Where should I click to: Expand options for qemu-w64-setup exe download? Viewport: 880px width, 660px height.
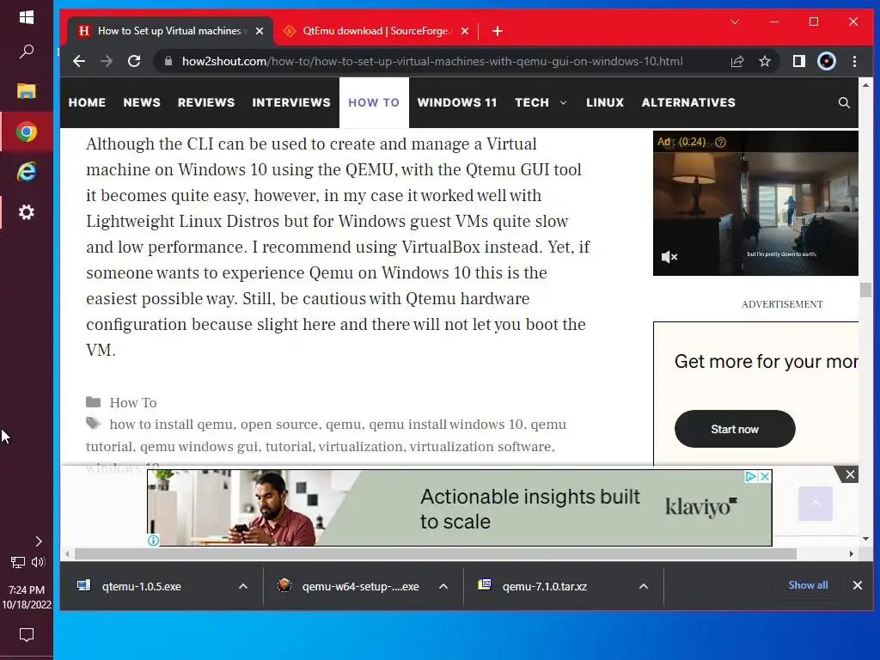(443, 586)
